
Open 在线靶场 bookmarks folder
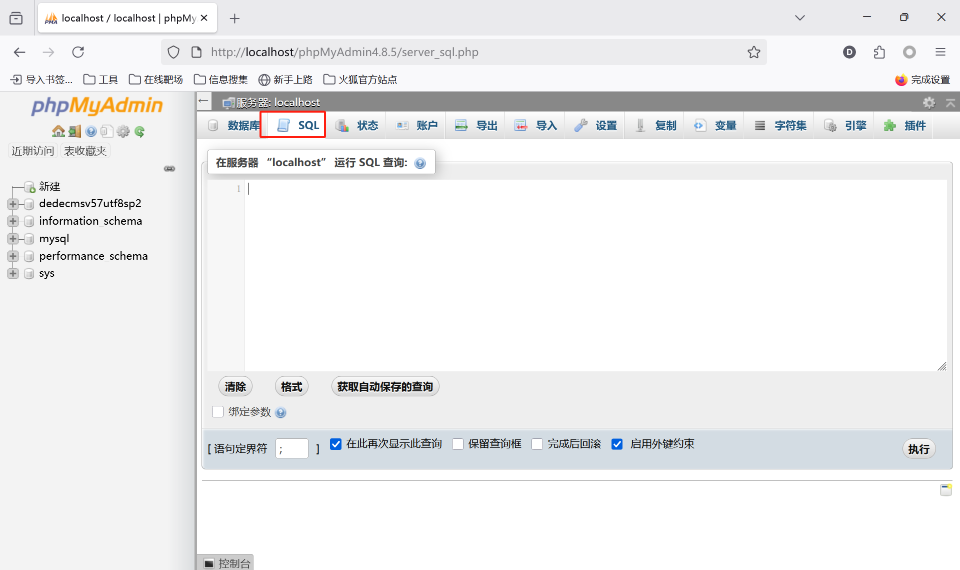tap(156, 80)
